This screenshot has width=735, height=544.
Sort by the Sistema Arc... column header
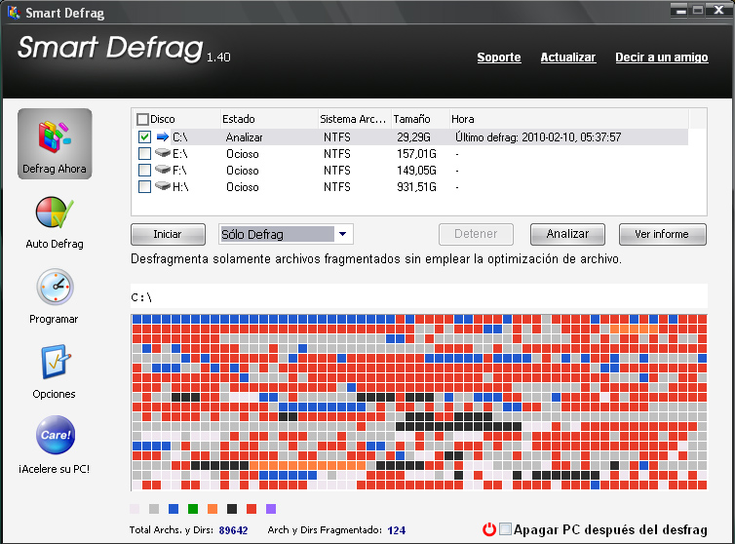coord(355,119)
